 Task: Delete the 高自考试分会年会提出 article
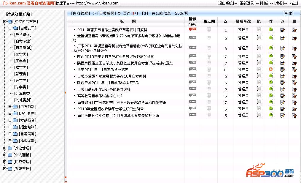point(294,115)
